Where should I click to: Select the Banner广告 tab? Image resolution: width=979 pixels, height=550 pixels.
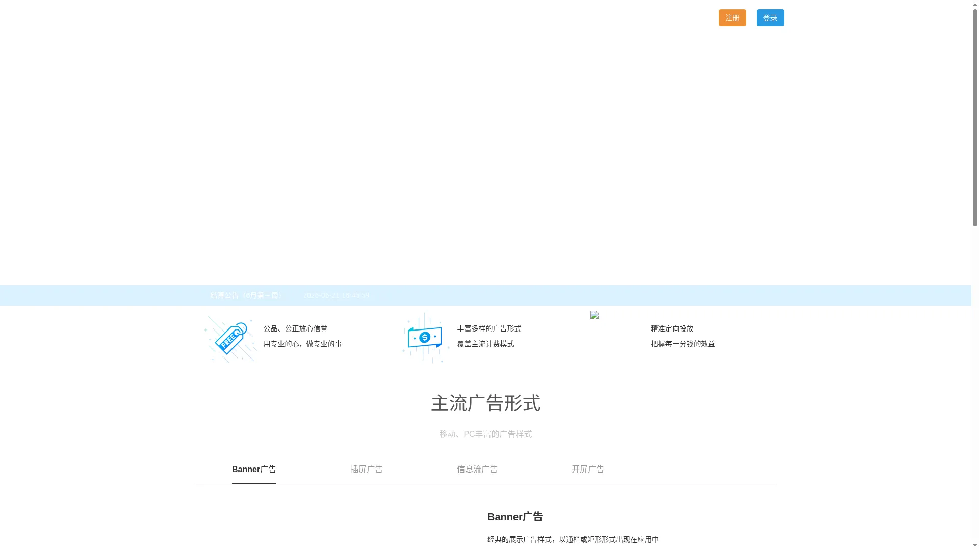point(254,470)
